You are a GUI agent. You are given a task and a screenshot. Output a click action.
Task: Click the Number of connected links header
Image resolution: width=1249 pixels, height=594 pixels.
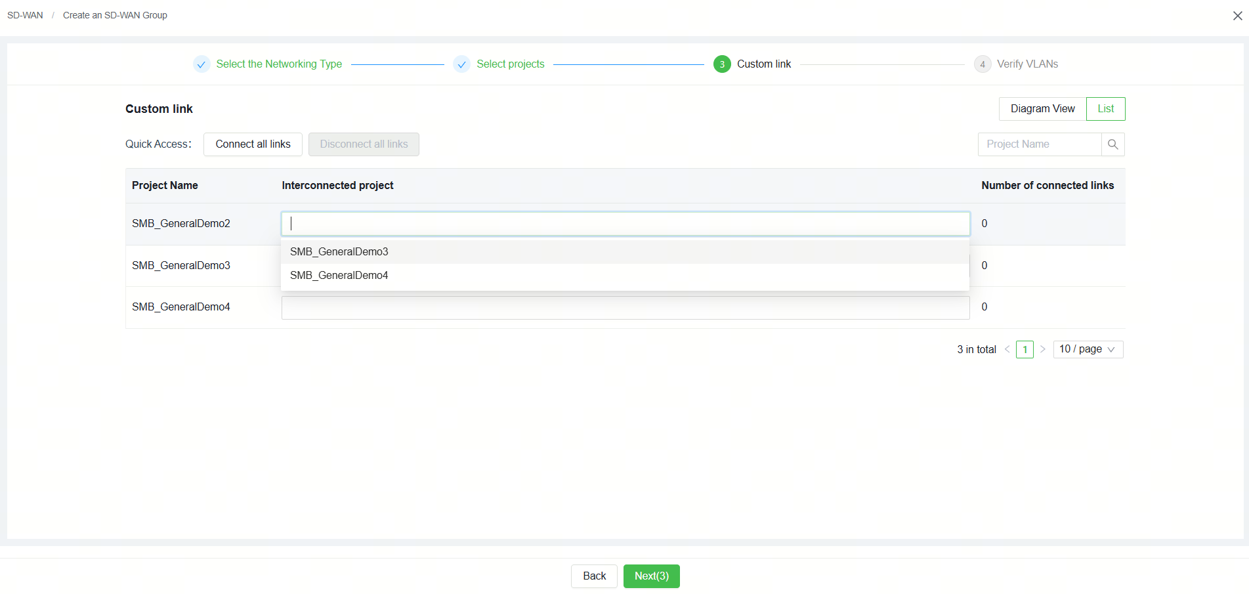(x=1048, y=186)
